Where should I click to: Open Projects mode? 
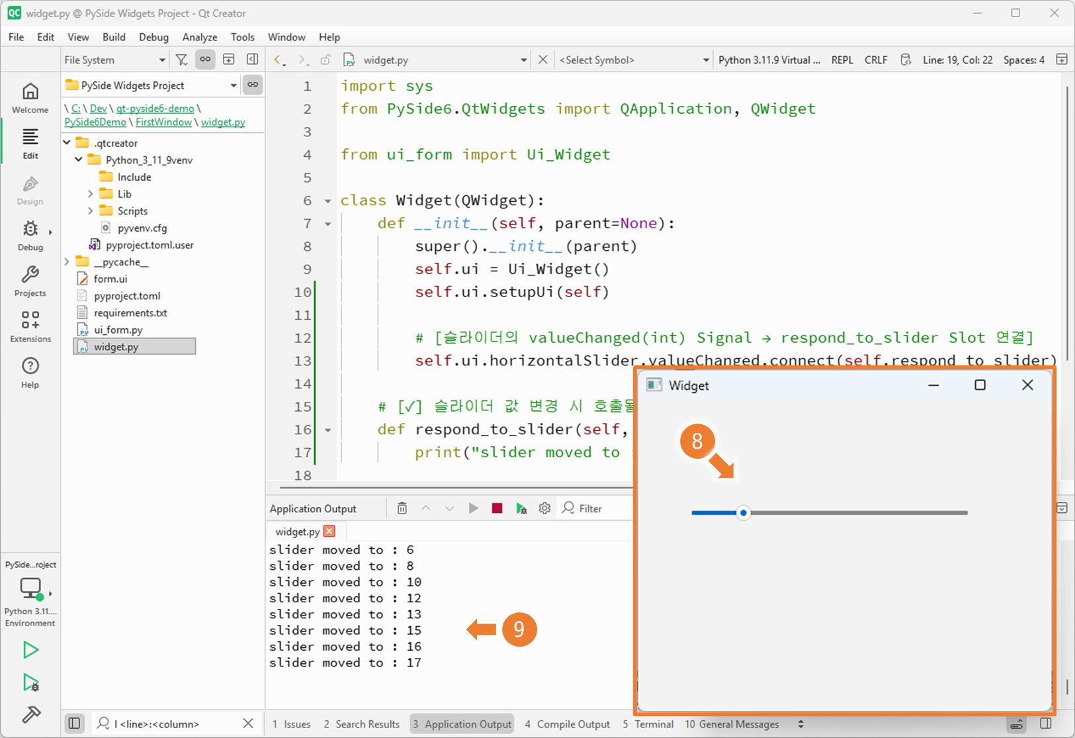30,281
